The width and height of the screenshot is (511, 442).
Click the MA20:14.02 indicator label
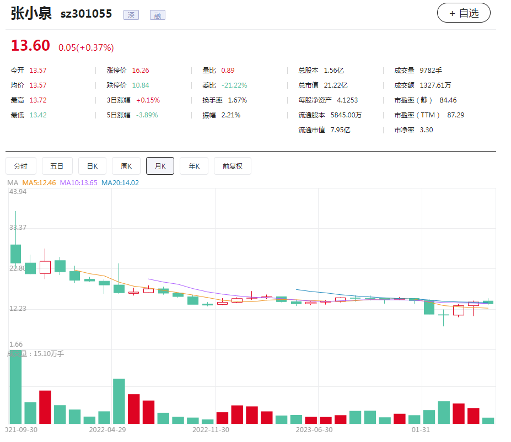tap(120, 183)
